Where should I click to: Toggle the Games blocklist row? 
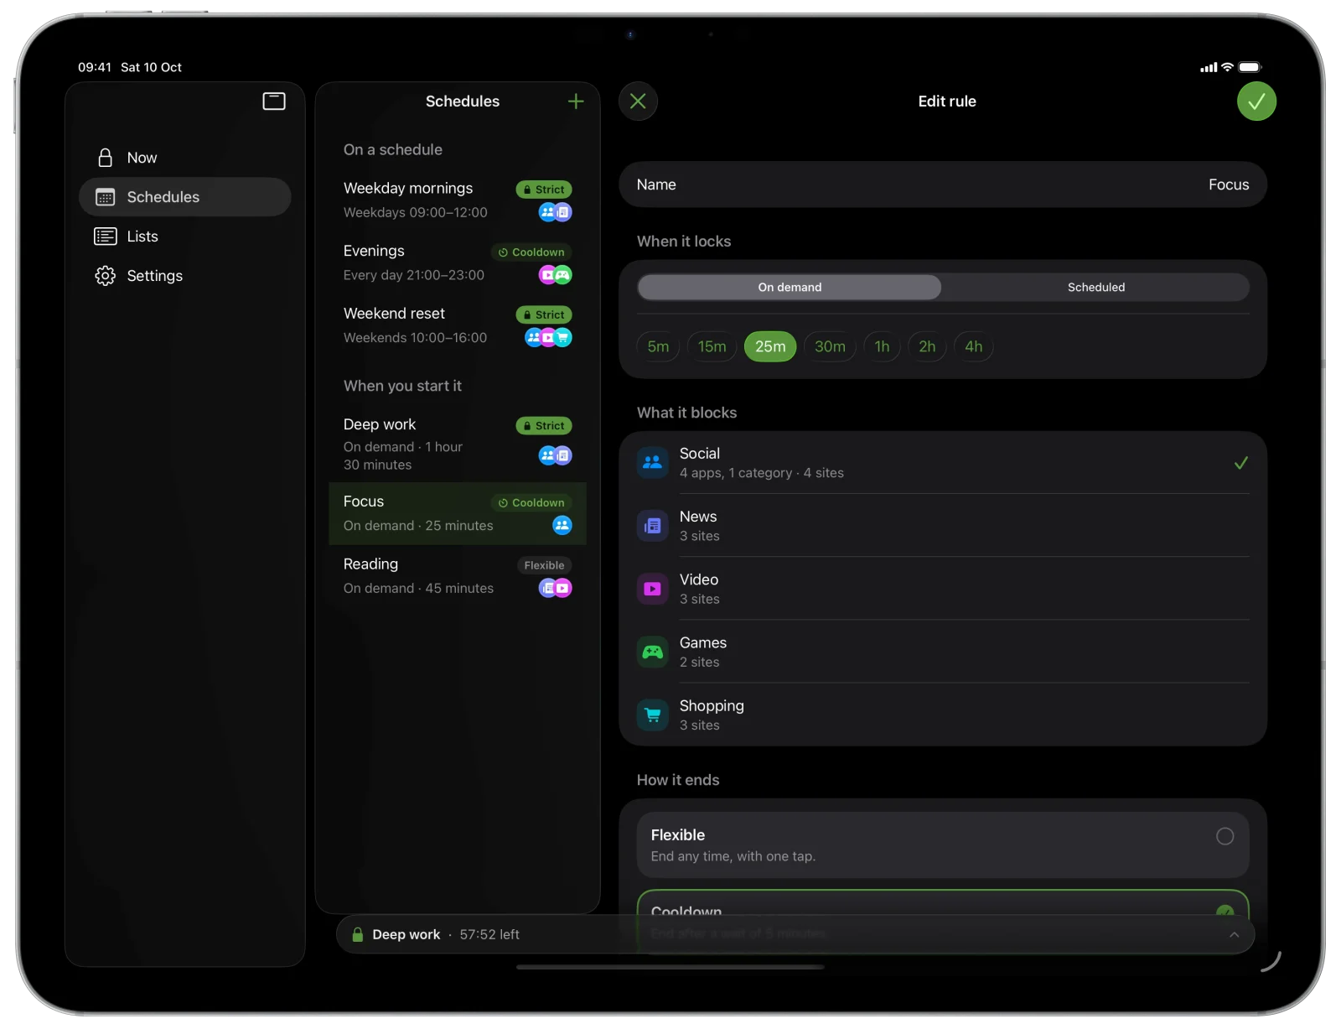coord(943,652)
